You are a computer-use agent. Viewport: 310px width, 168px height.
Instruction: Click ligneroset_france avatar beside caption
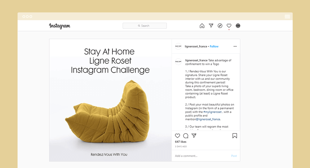point(178,61)
